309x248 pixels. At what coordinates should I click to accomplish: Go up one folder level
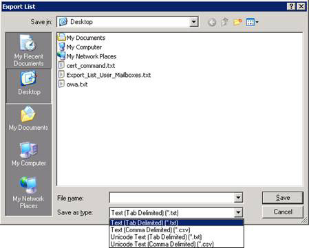(x=224, y=22)
